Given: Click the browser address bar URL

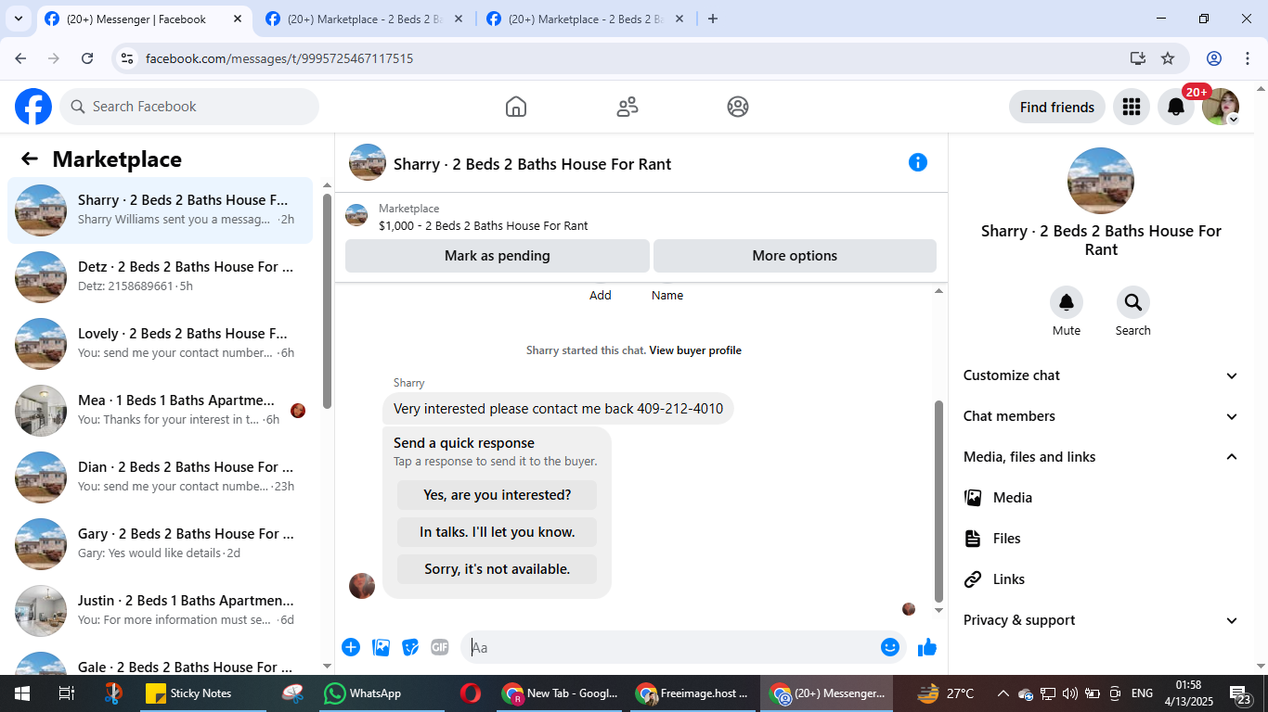Looking at the screenshot, I should point(279,58).
